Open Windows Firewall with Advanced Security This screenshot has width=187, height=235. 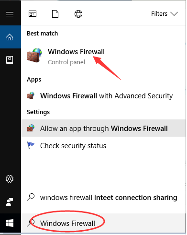pos(103,96)
